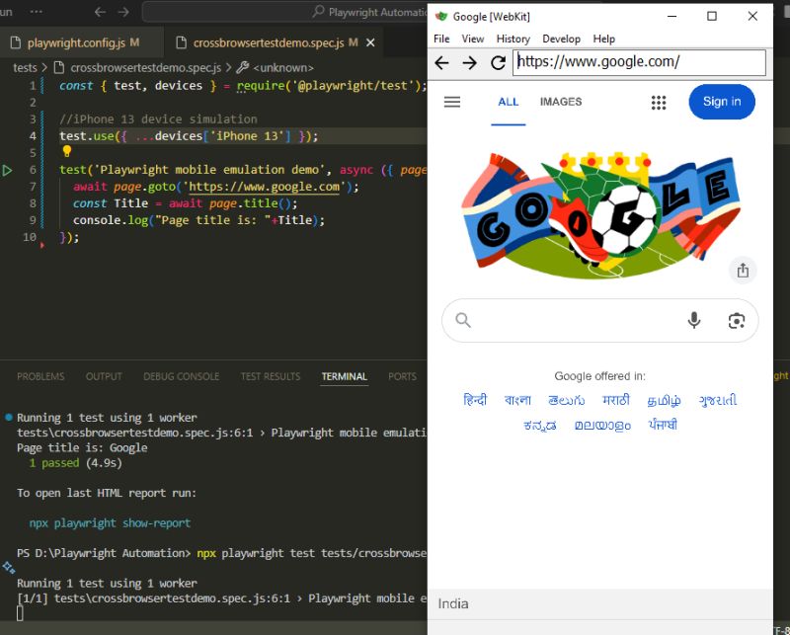
Task: Select TERMINAL panel tab
Action: [345, 376]
